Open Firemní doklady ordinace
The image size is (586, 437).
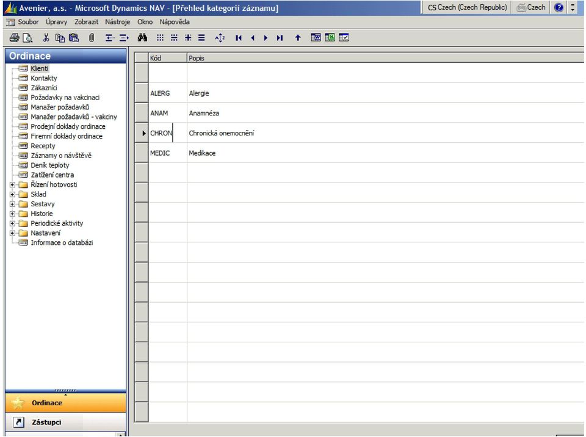click(x=67, y=137)
